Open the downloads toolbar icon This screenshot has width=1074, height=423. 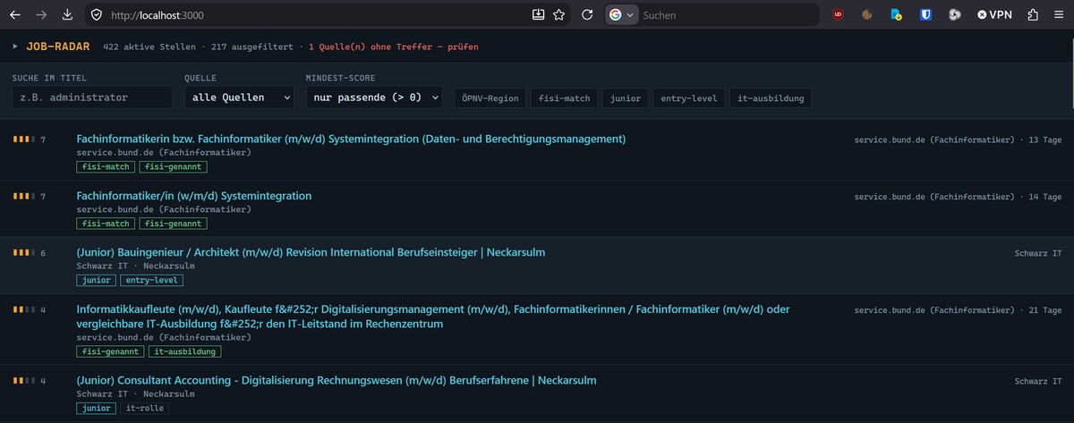(x=68, y=15)
